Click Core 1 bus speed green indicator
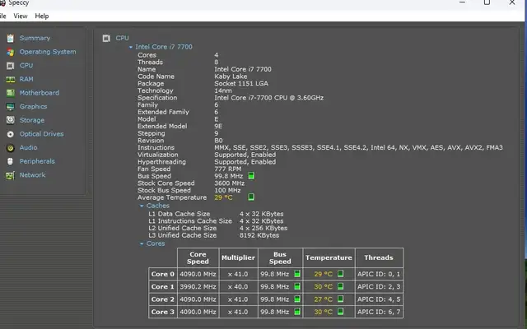The height and width of the screenshot is (329, 527). [297, 286]
